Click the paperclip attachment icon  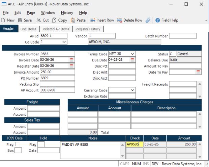tap(148, 20)
